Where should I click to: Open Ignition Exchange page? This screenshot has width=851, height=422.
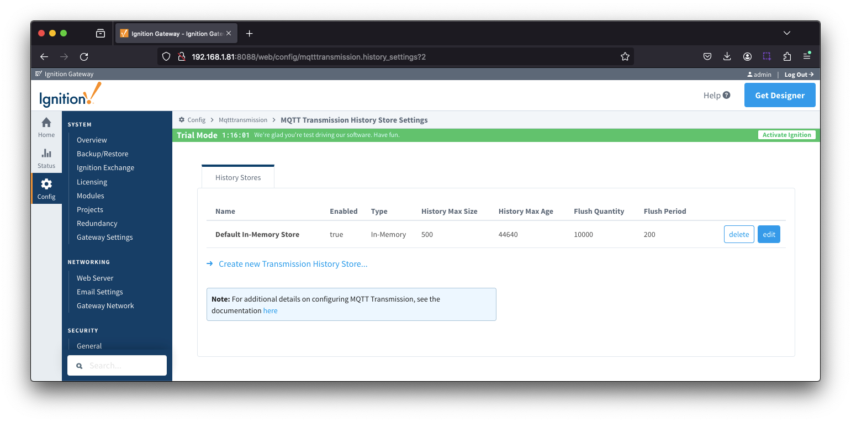coord(105,168)
